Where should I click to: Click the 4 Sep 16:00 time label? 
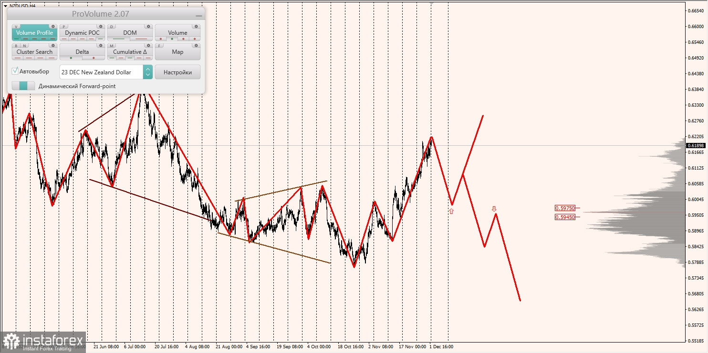coord(258,347)
